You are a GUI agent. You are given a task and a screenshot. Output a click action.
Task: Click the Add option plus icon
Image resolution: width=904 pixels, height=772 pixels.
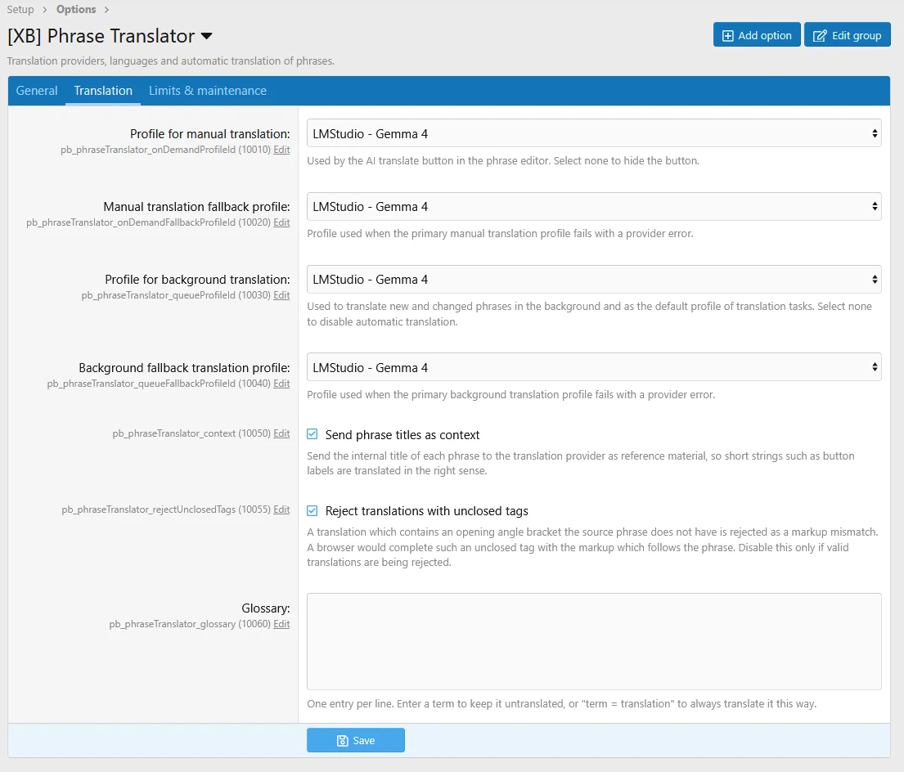727,36
